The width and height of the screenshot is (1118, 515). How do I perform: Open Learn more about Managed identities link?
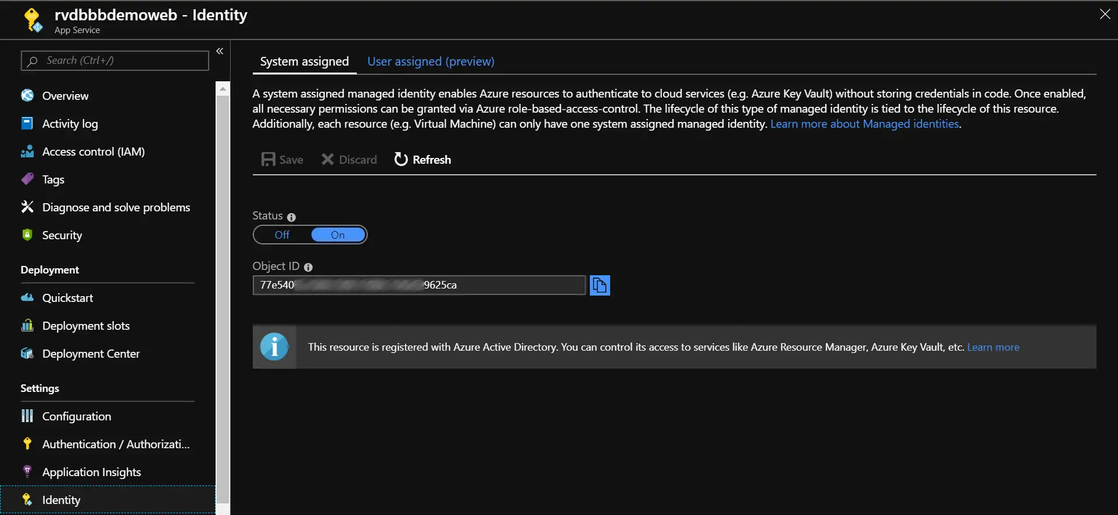[865, 124]
